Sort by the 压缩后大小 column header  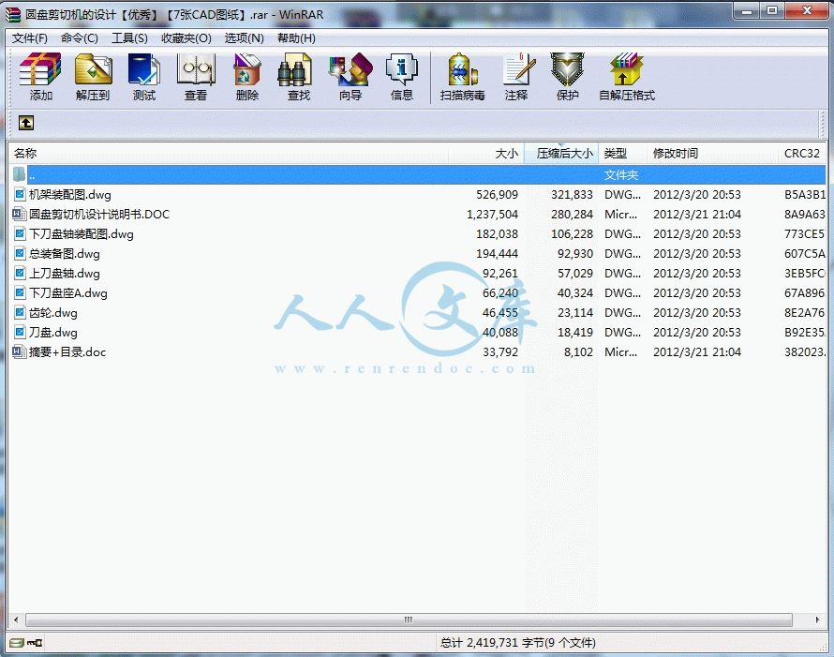[561, 153]
